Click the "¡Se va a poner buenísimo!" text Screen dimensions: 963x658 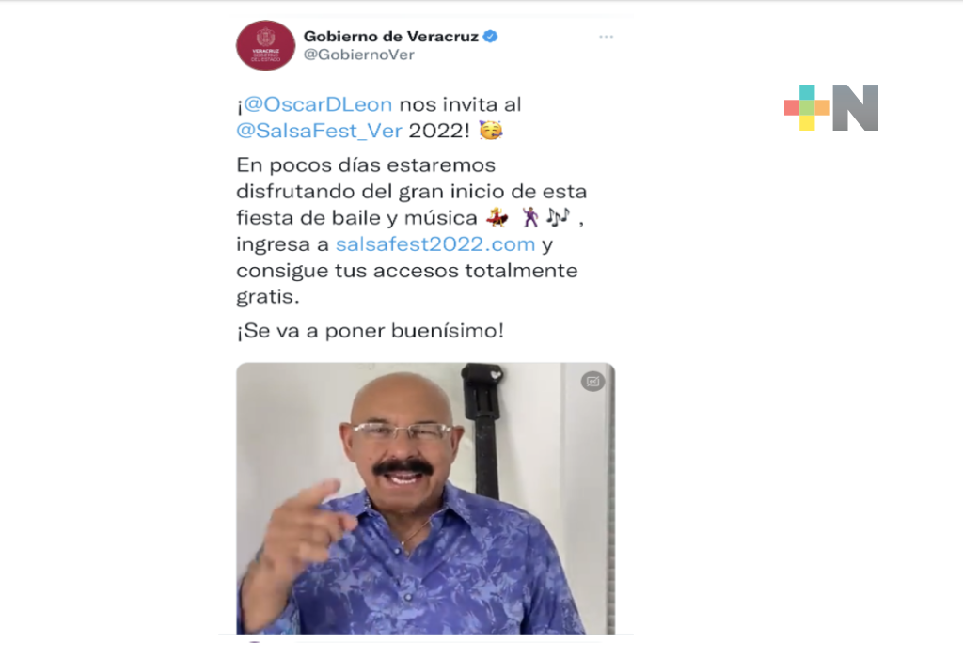pyautogui.click(x=370, y=331)
